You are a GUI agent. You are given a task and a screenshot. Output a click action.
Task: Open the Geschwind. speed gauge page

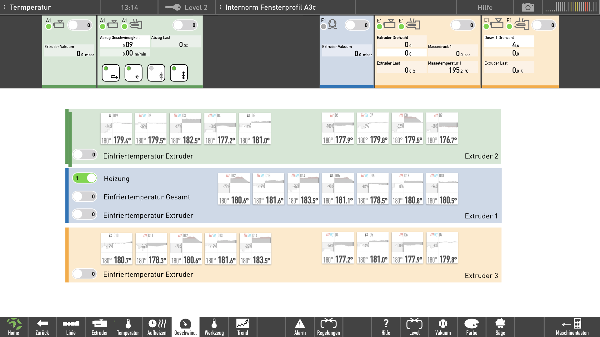point(185,327)
